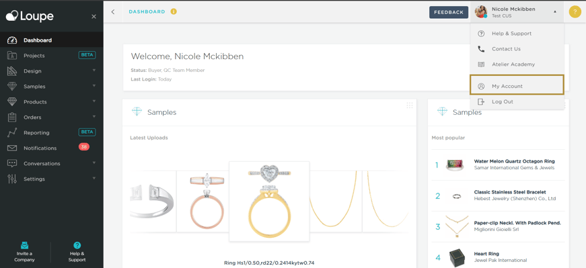
Task: Click the Invite a Company icon
Action: point(24,246)
